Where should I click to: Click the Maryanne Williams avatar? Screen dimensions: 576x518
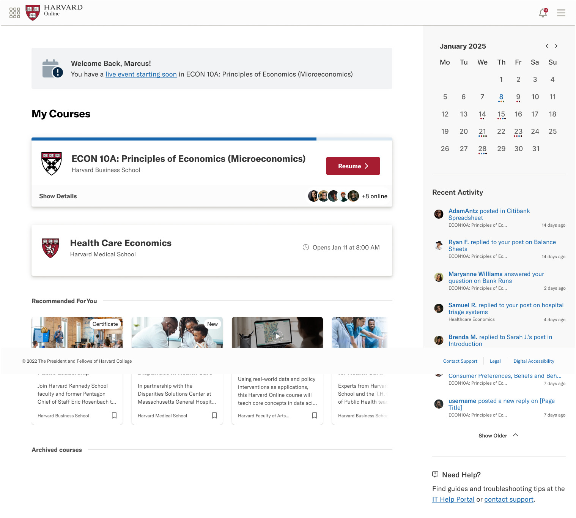coord(439,277)
